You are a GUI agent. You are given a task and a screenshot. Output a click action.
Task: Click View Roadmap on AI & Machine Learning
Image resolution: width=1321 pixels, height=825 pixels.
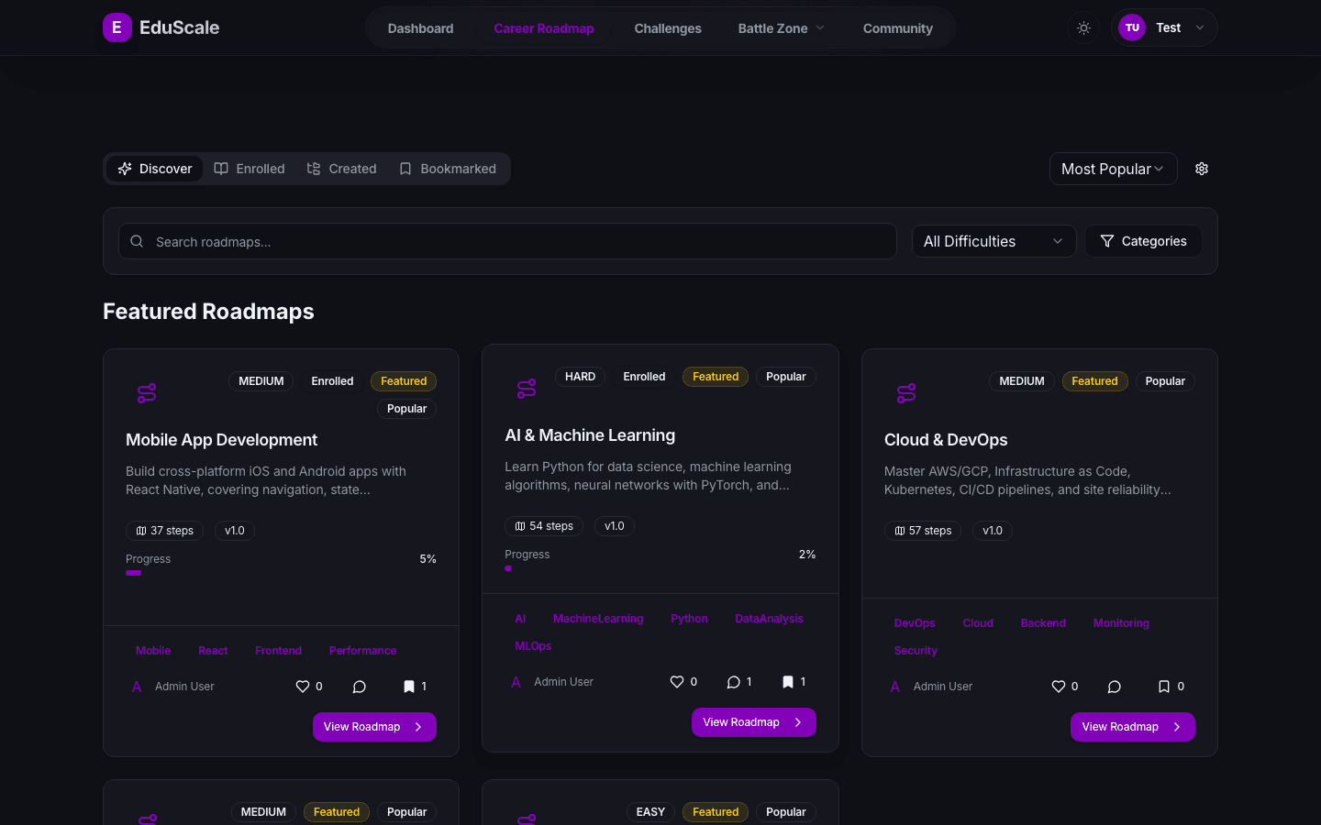click(x=753, y=721)
